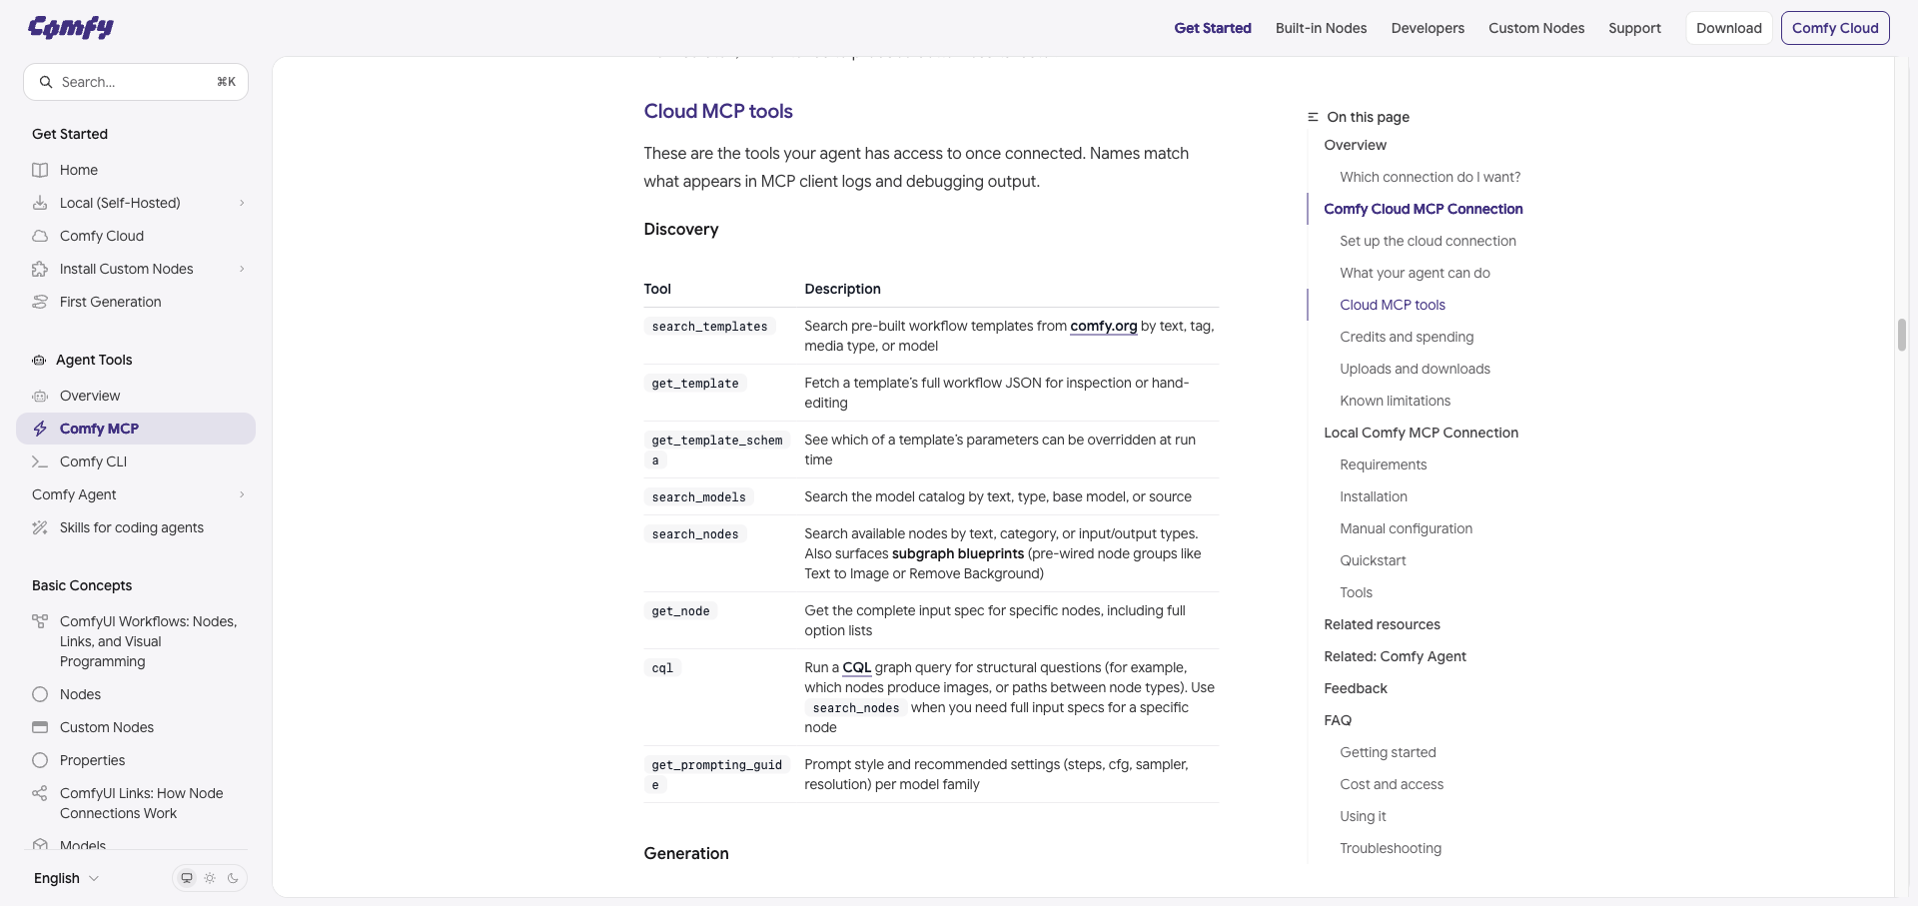Click the ComfyUI Links share icon

[x=40, y=793]
